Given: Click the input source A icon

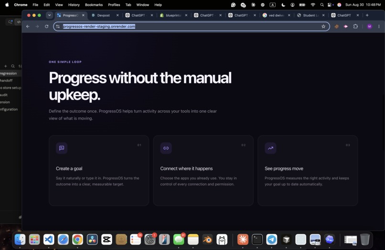Looking at the screenshot, I should click(273, 5).
